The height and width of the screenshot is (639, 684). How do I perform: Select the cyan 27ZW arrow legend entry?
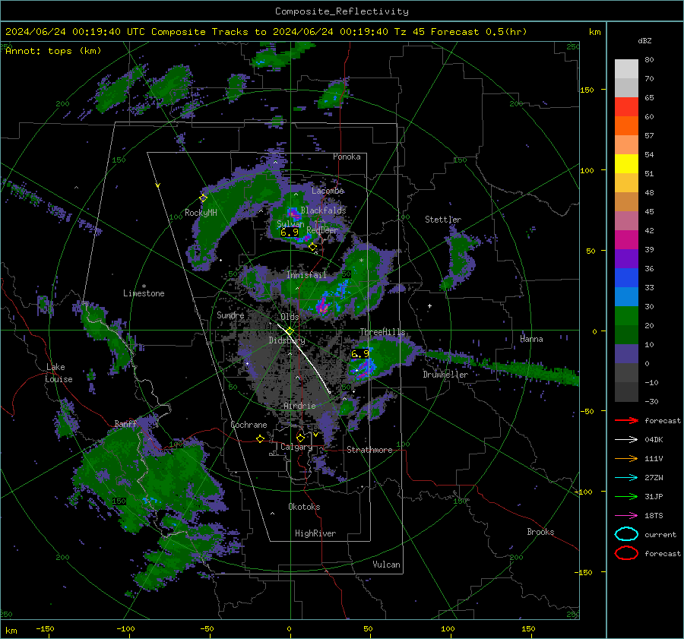(x=626, y=478)
